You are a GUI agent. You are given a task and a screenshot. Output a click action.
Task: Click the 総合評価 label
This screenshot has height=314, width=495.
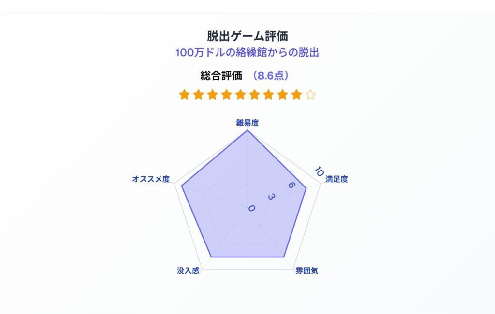221,76
